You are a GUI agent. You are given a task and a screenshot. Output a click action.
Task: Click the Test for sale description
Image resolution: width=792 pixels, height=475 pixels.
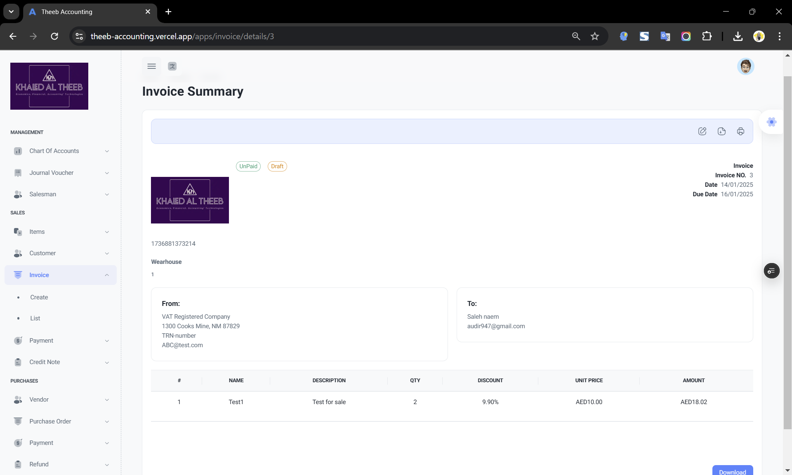tap(329, 402)
